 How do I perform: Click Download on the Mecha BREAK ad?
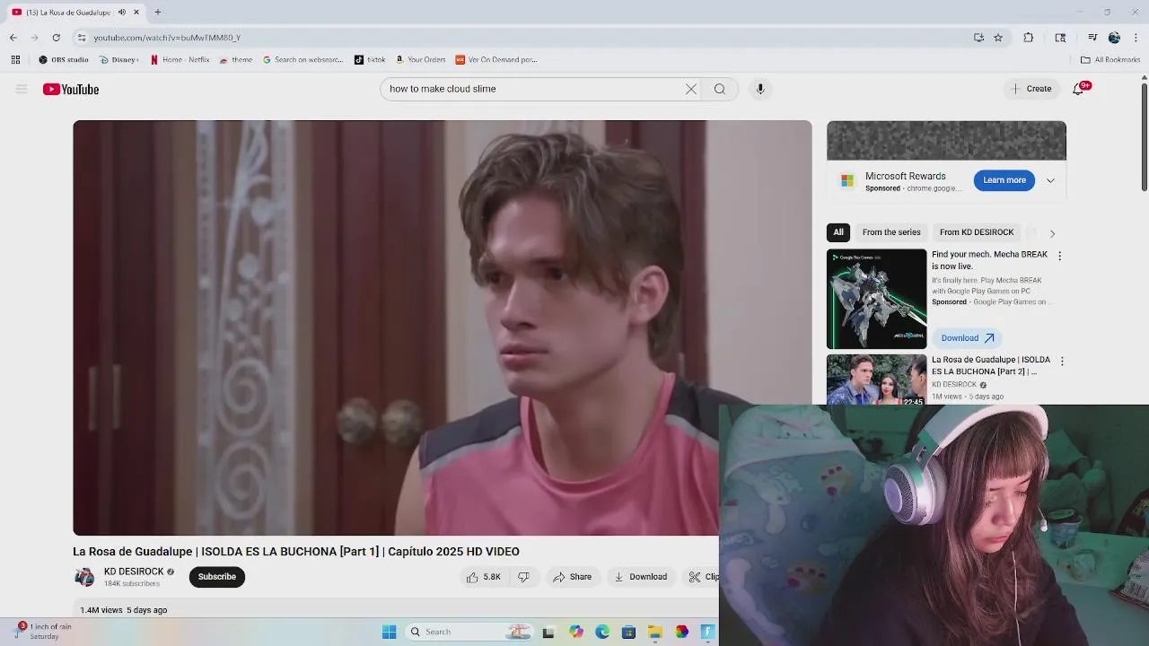click(x=967, y=338)
